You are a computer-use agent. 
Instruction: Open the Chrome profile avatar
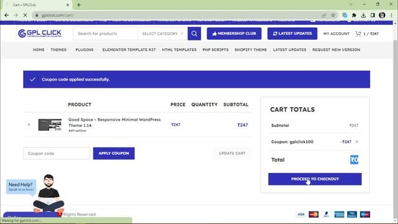tap(382, 15)
